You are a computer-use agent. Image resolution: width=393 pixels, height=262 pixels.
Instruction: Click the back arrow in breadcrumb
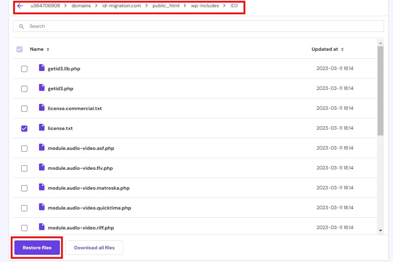pyautogui.click(x=20, y=6)
